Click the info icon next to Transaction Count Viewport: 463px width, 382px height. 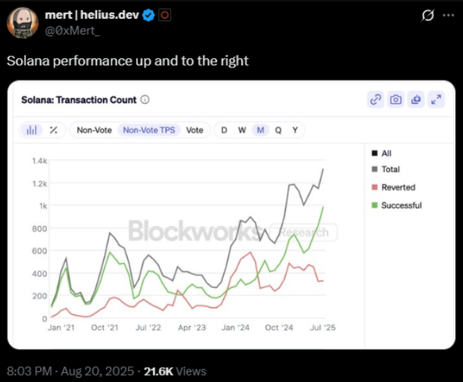144,100
